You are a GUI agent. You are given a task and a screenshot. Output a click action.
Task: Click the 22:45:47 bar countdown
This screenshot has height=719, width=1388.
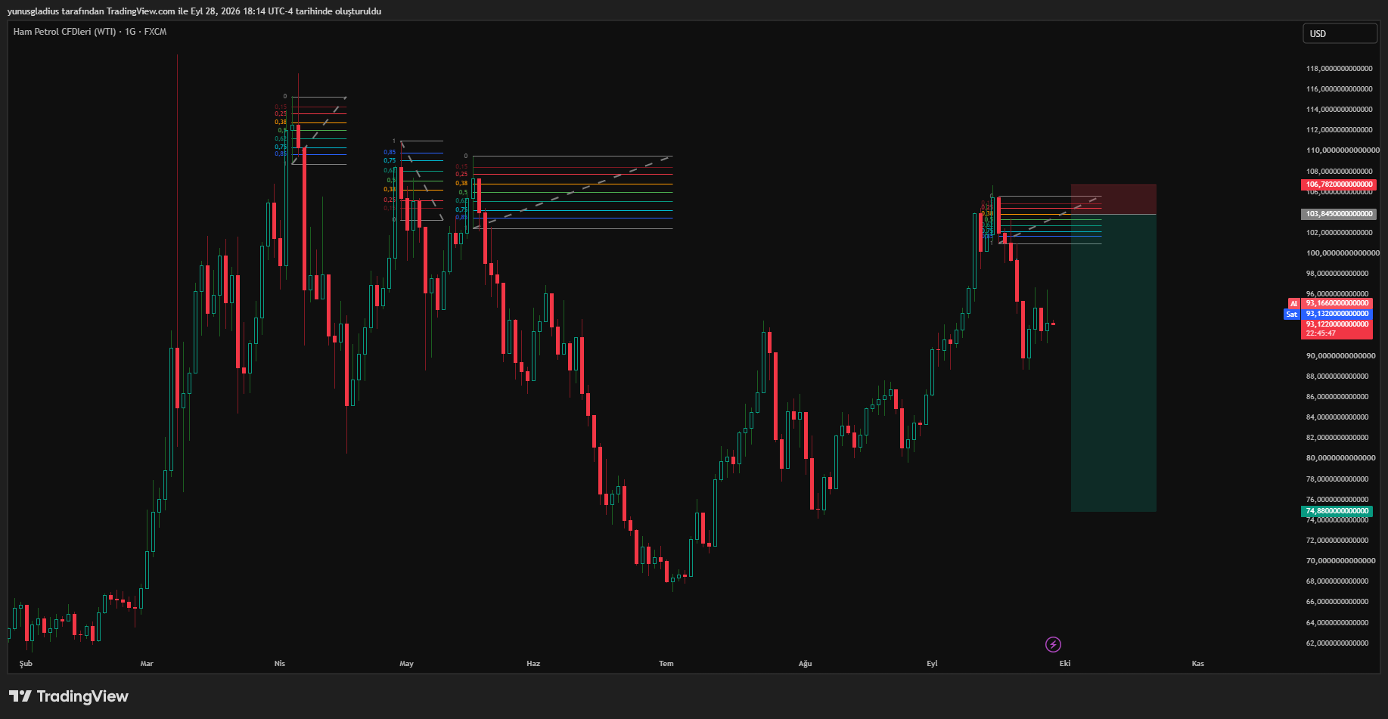pos(1321,333)
